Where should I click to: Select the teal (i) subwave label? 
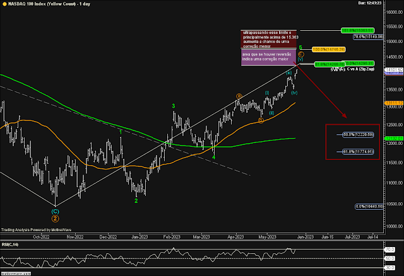coord(267,93)
